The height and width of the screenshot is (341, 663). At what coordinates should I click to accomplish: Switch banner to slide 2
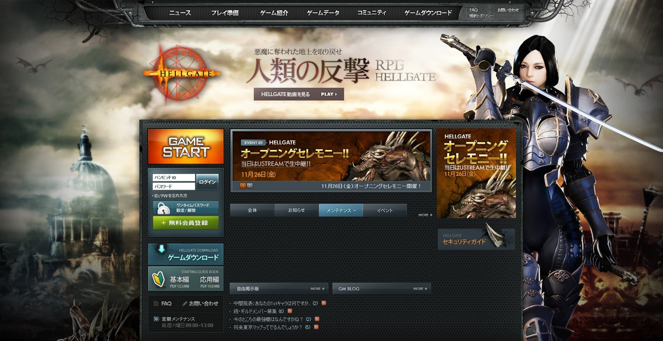pyautogui.click(x=250, y=185)
